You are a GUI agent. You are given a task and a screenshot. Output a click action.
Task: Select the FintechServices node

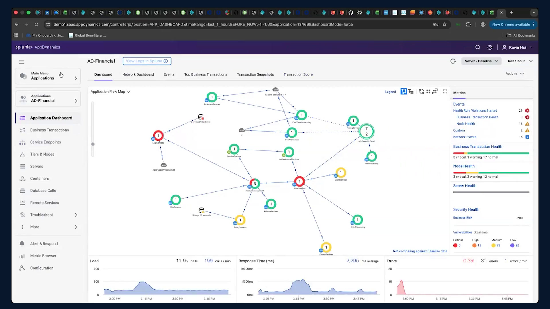(x=326, y=247)
